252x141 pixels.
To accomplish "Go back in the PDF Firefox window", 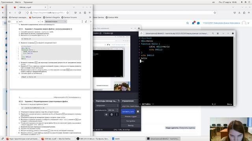I will 10,13.
